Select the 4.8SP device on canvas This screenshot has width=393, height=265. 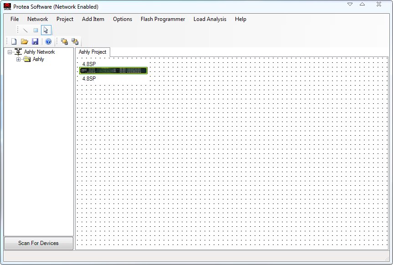(x=113, y=71)
